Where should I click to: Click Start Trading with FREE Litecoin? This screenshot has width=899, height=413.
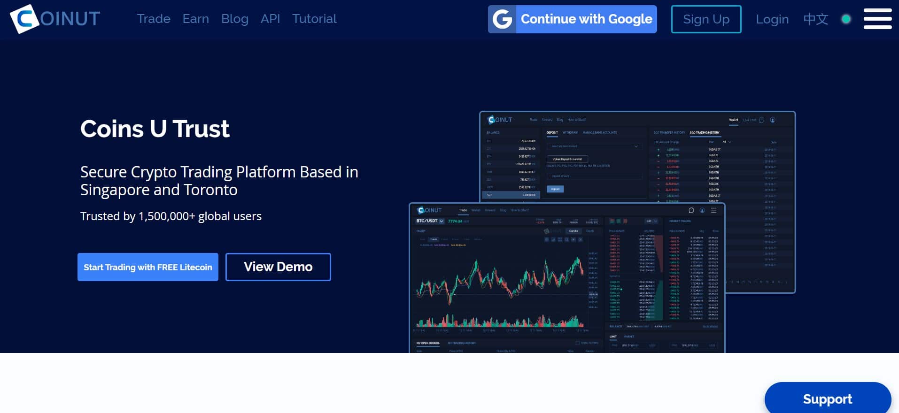tap(147, 267)
